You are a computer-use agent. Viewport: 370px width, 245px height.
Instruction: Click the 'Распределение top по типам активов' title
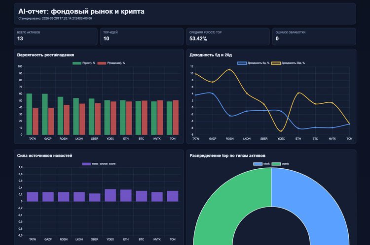pyautogui.click(x=227, y=155)
